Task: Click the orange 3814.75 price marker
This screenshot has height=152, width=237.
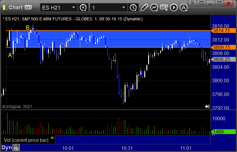Action: click(x=223, y=31)
